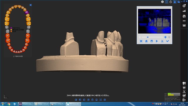Click the refresh rotate icon in top toolbar

(171, 2)
